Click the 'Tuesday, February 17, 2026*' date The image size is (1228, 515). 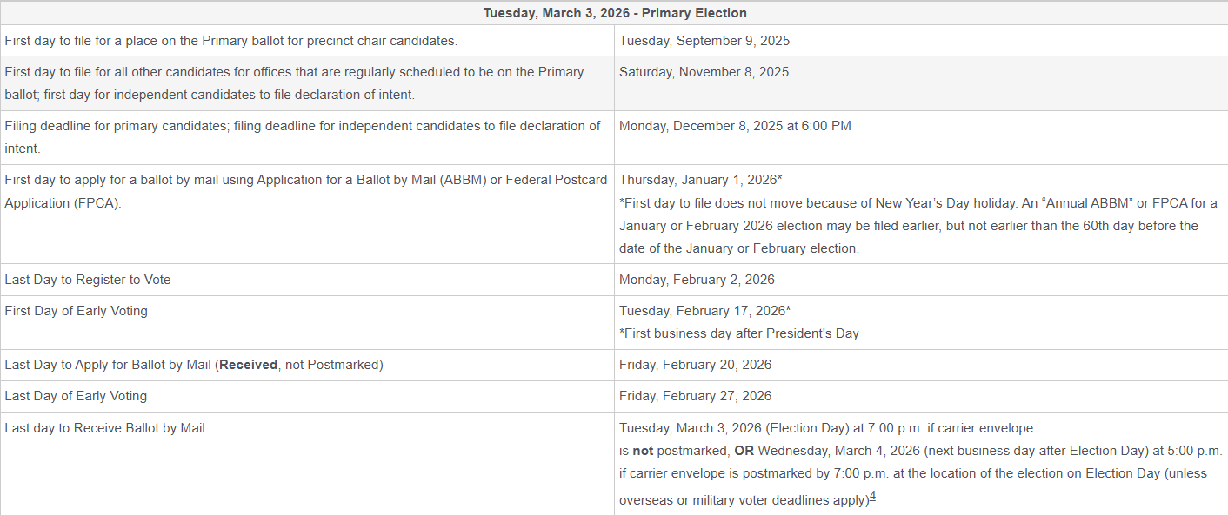tap(704, 311)
